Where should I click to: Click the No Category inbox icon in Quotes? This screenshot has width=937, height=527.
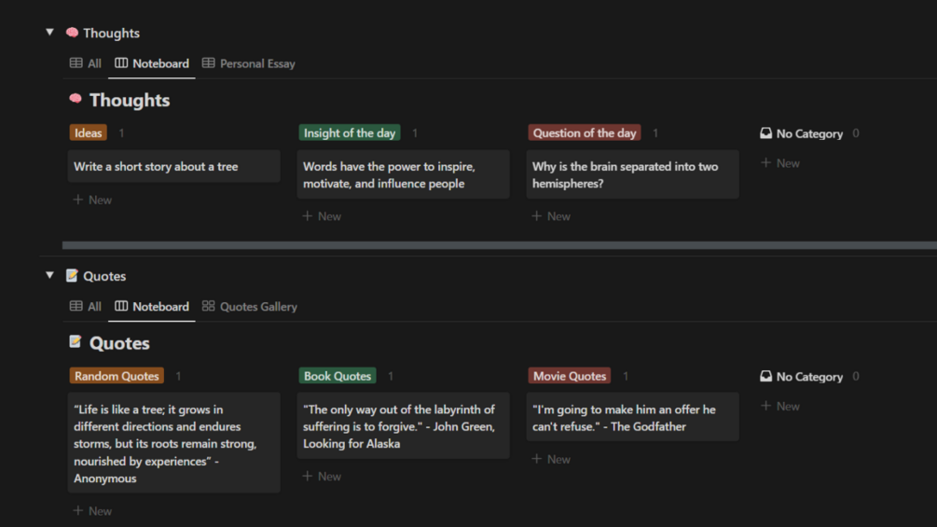click(x=766, y=377)
